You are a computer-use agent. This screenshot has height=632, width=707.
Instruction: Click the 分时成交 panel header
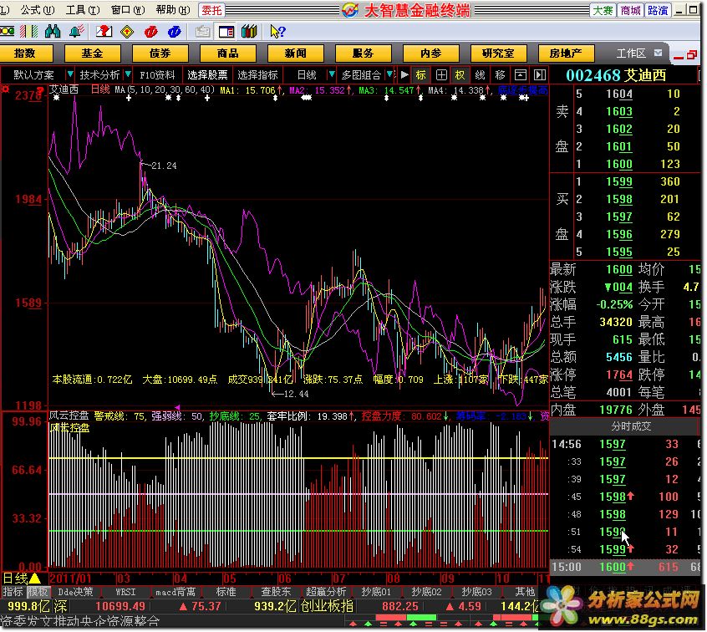pyautogui.click(x=630, y=426)
